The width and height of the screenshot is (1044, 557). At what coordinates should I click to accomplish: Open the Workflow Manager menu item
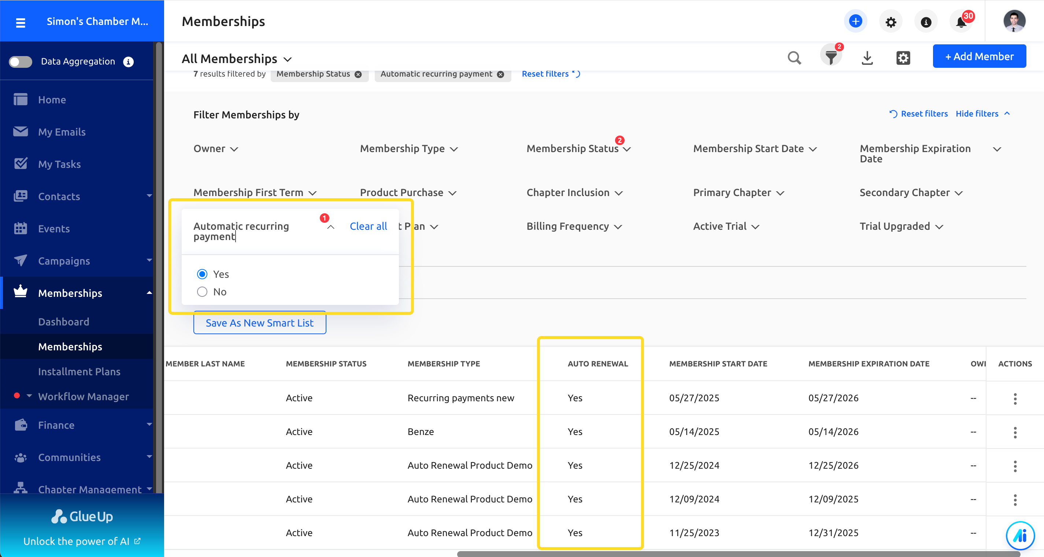coord(84,396)
